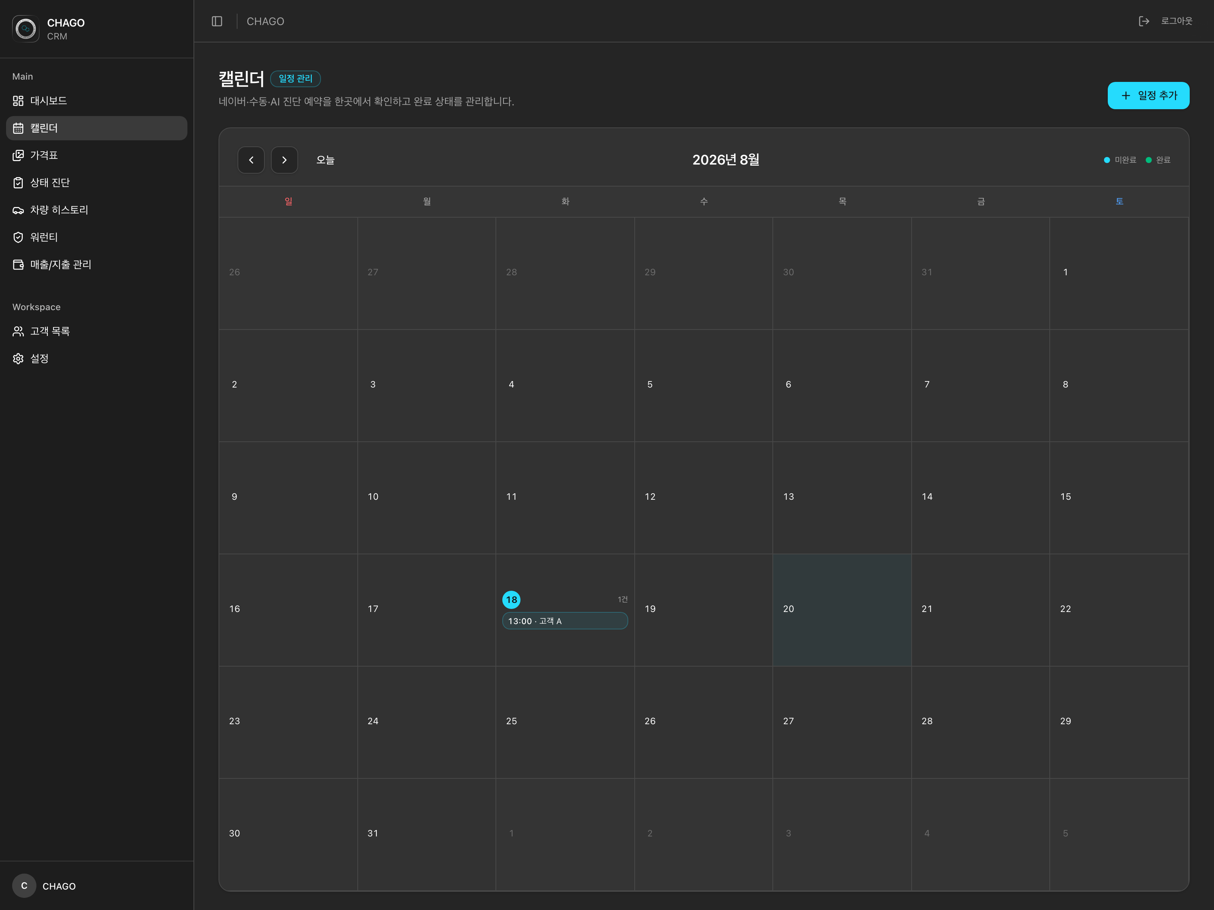Click the 로그아웃 link

1176,21
